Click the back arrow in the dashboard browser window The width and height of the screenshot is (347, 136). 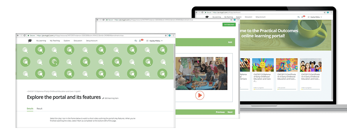(x=197, y=12)
